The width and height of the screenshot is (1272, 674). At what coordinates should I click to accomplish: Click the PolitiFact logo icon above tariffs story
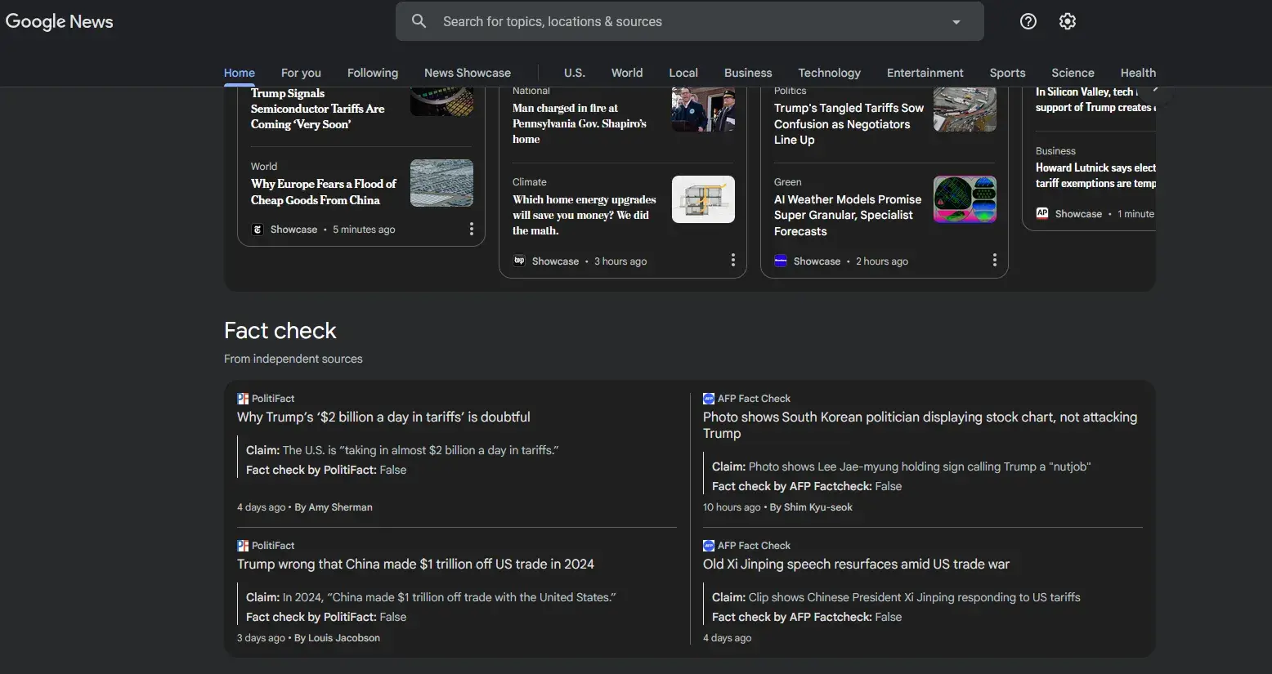(x=243, y=399)
